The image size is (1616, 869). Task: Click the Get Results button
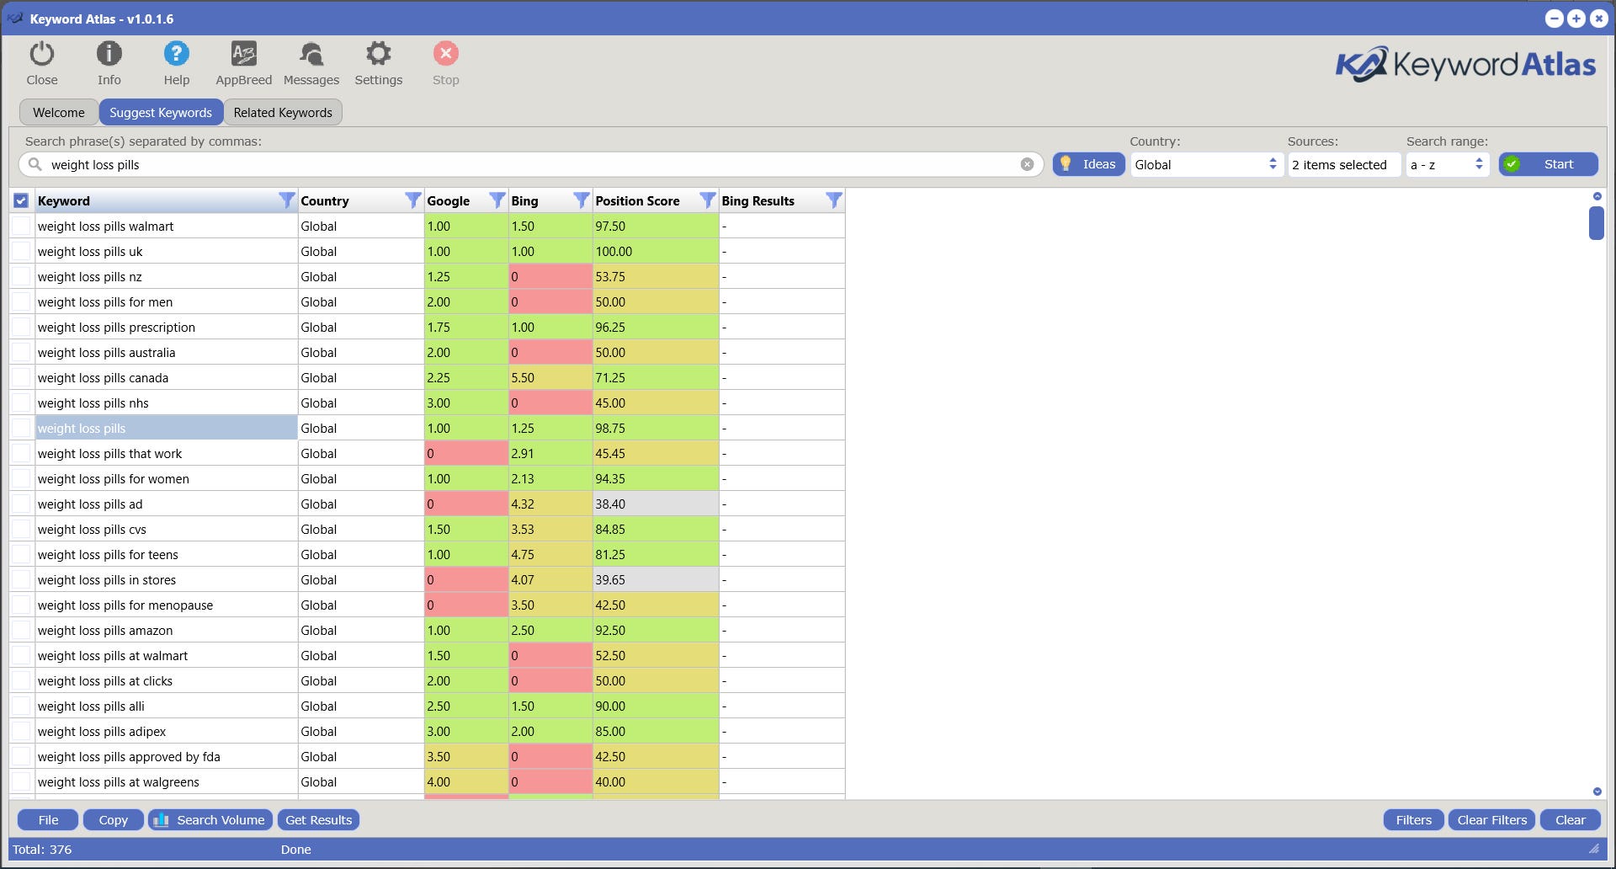point(318,819)
